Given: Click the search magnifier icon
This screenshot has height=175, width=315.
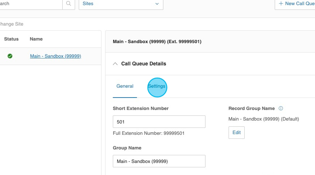Looking at the screenshot, I should click(68, 4).
